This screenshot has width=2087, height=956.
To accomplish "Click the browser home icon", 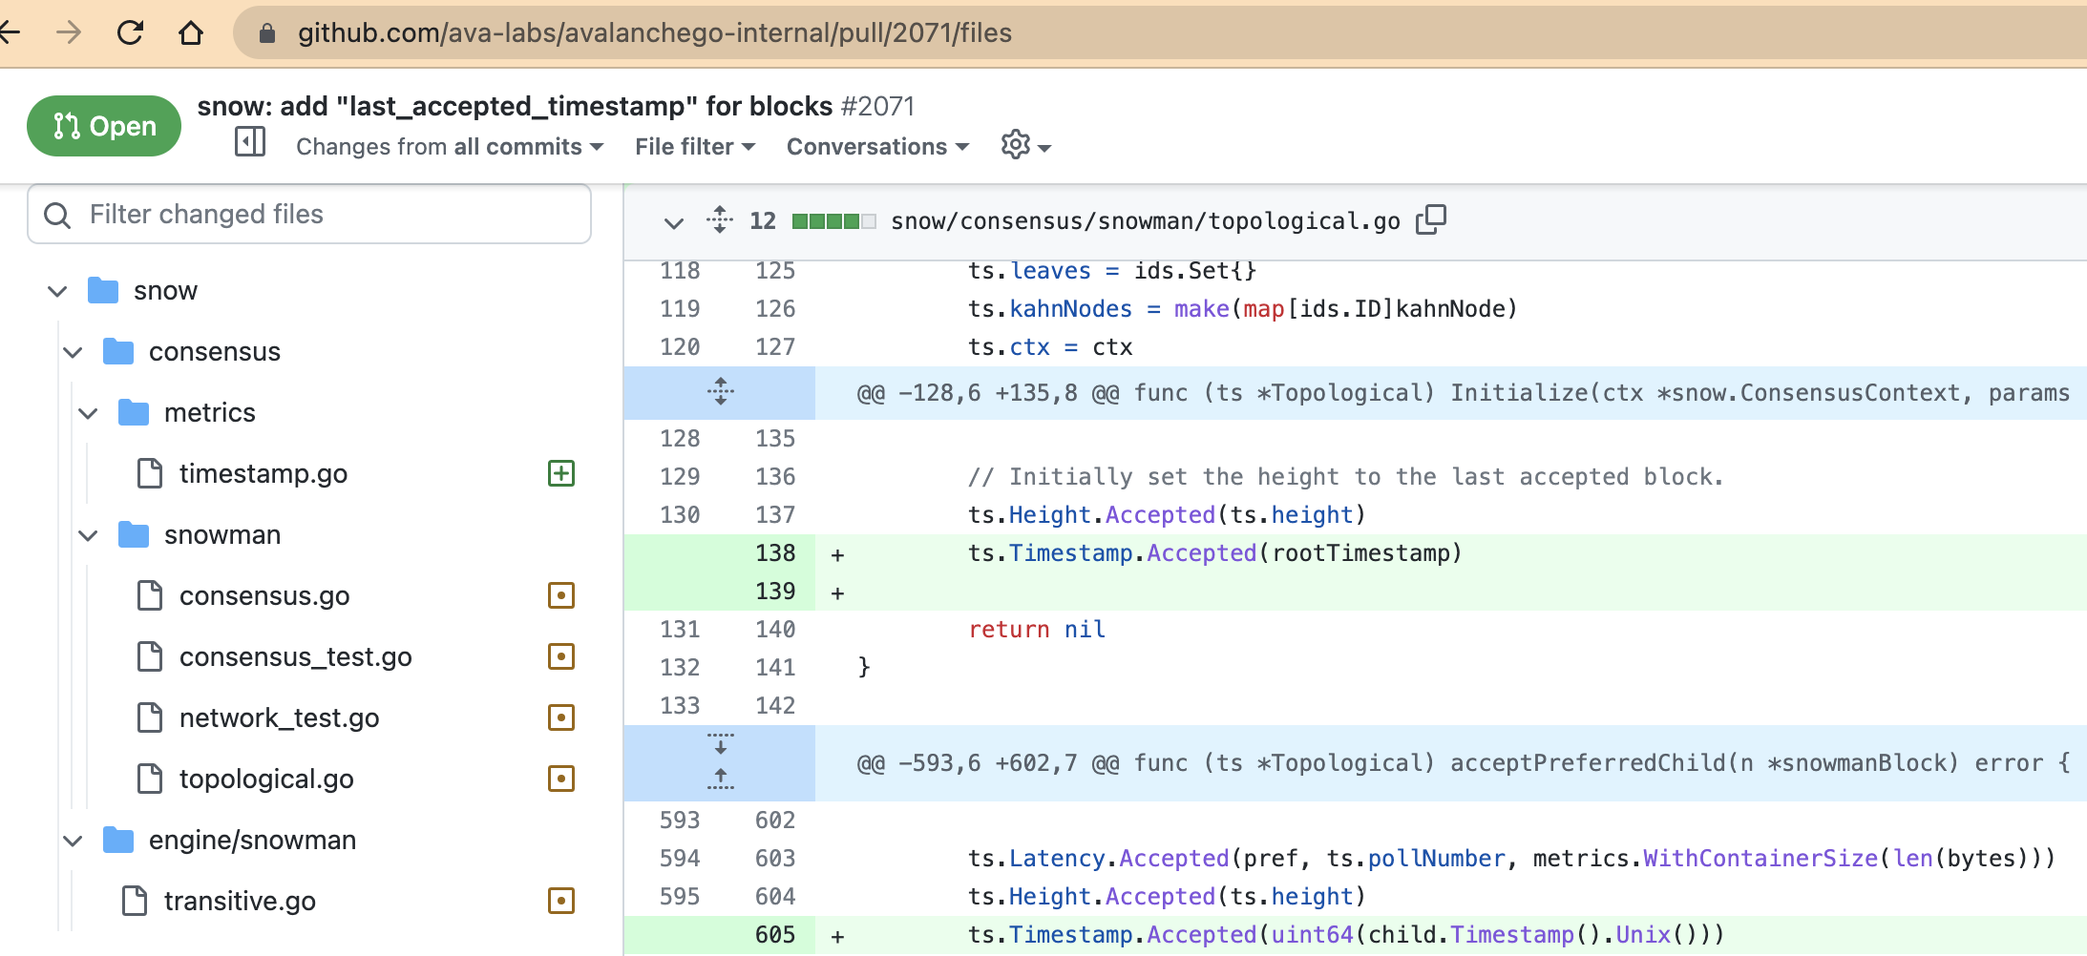I will click(191, 33).
